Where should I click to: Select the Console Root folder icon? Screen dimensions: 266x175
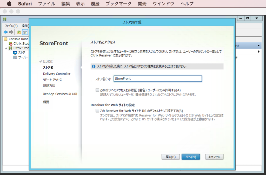[x=6, y=39]
